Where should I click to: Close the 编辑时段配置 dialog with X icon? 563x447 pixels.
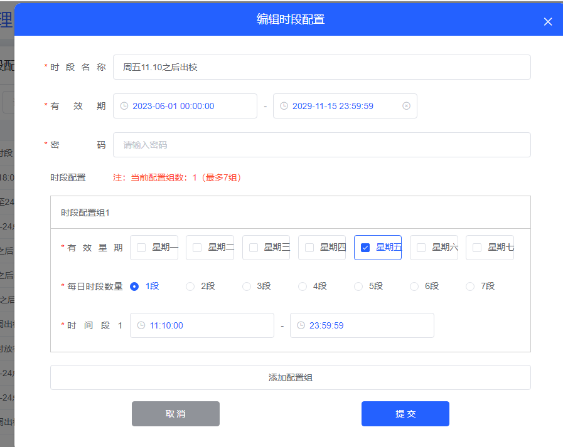547,22
